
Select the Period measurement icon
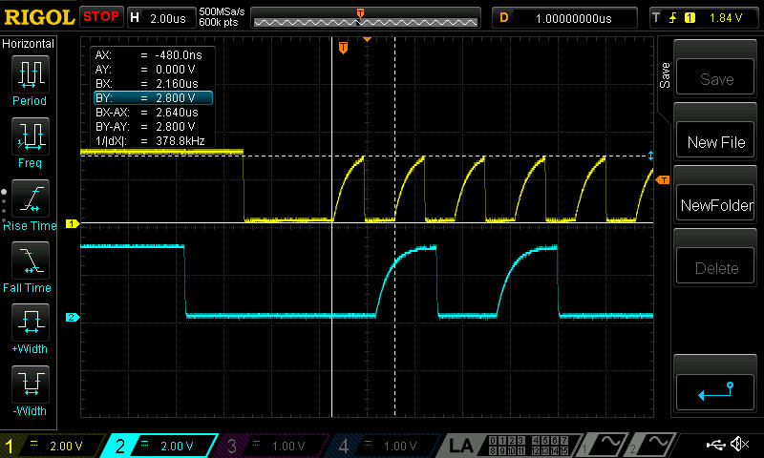coord(31,74)
